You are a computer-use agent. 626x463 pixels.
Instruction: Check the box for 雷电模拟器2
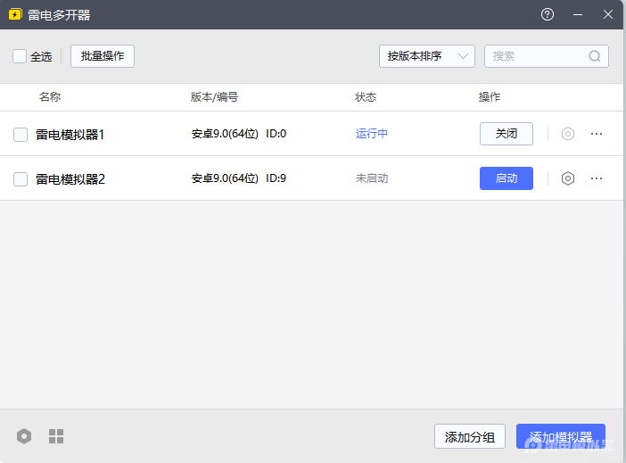click(x=21, y=179)
